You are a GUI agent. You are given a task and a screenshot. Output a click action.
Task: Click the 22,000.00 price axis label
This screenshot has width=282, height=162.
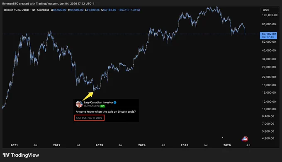[269, 77]
